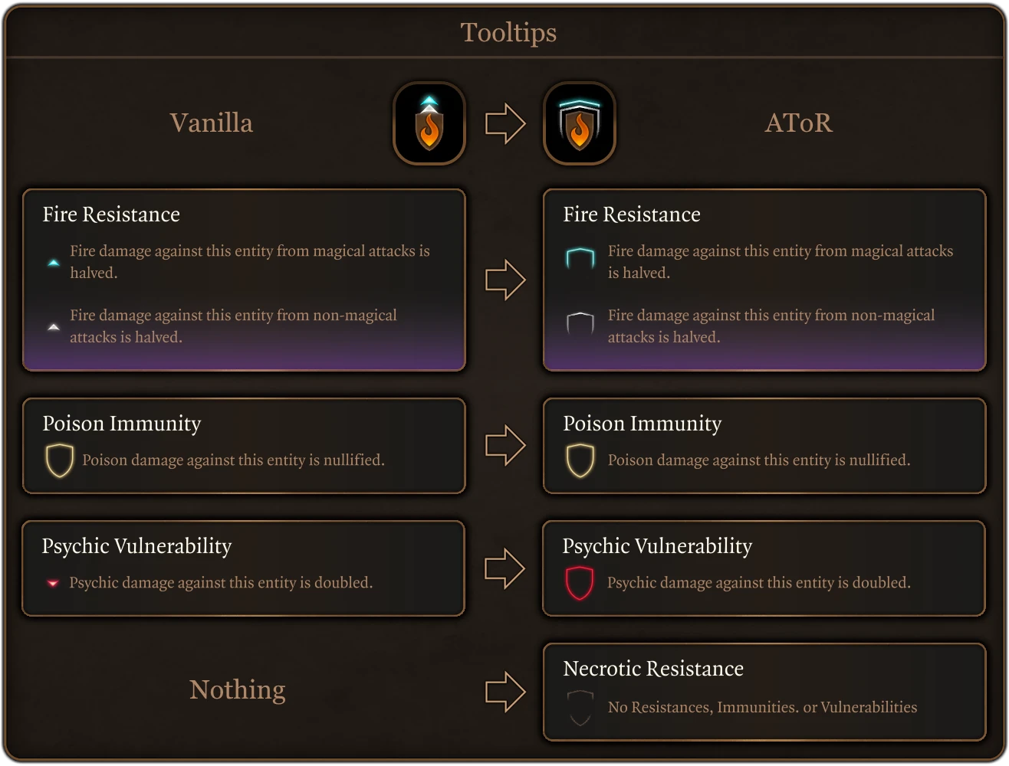The width and height of the screenshot is (1009, 766).
Task: Click the gold shield in AToR Poison Immunity
Action: point(580,461)
